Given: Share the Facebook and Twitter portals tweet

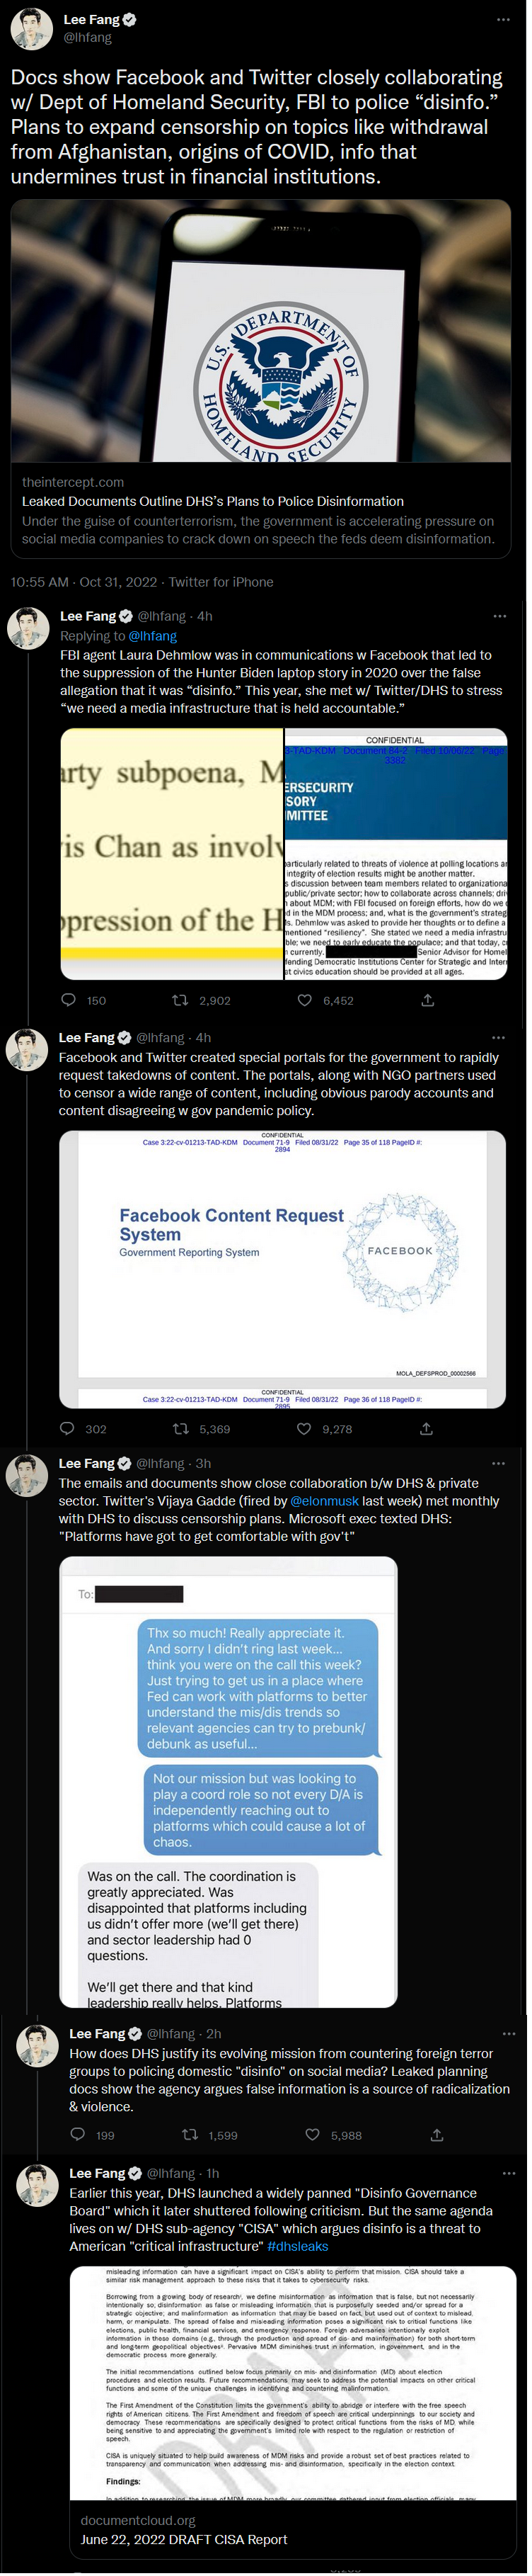Looking at the screenshot, I should click(x=426, y=1428).
